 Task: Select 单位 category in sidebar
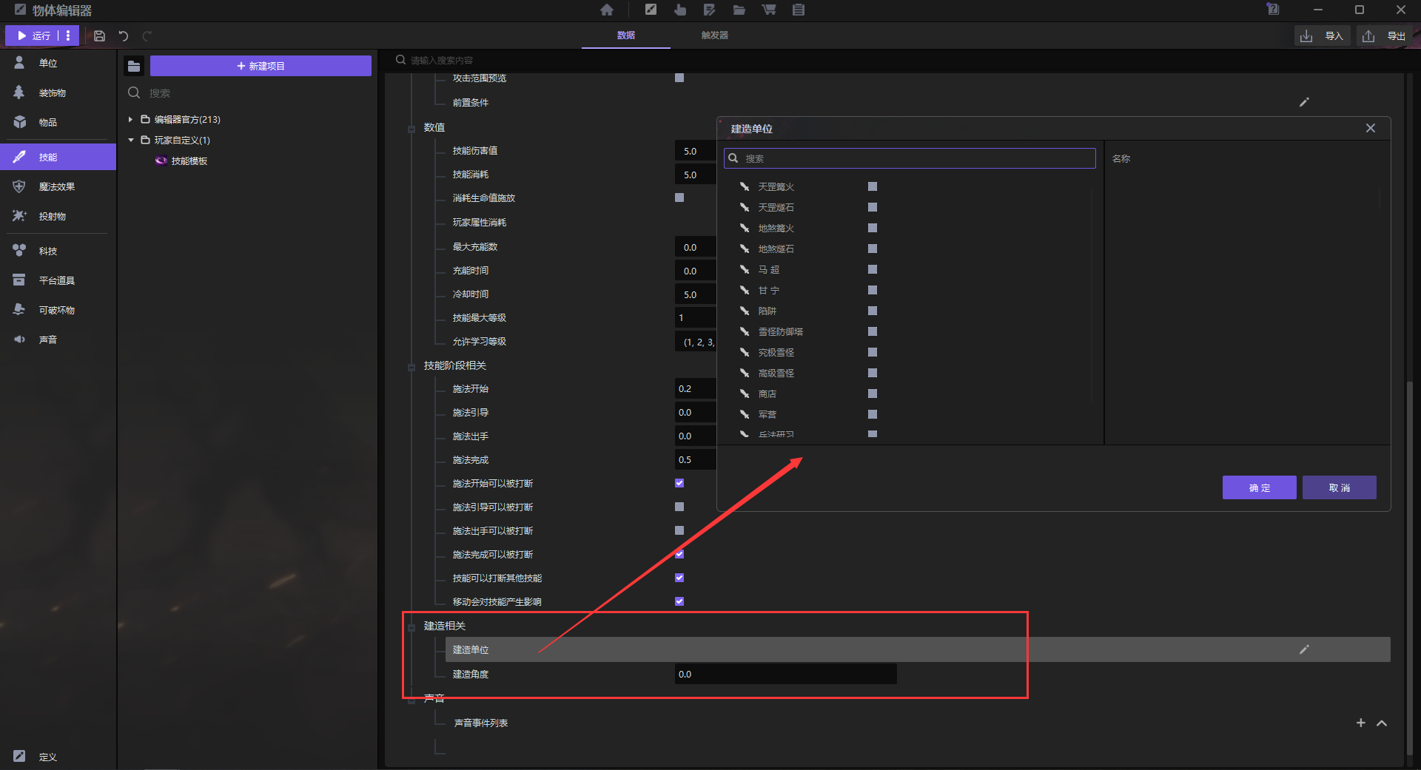tap(58, 63)
